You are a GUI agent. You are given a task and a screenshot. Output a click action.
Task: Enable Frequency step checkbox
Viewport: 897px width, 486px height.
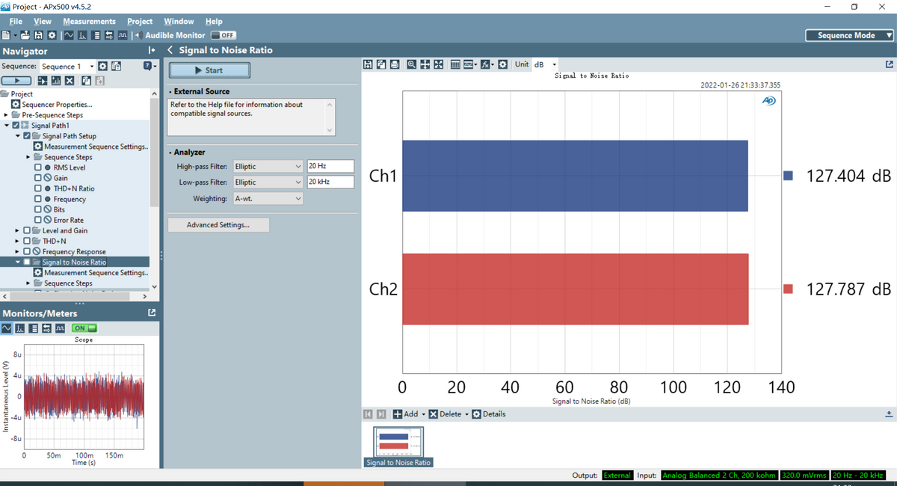[x=37, y=199]
